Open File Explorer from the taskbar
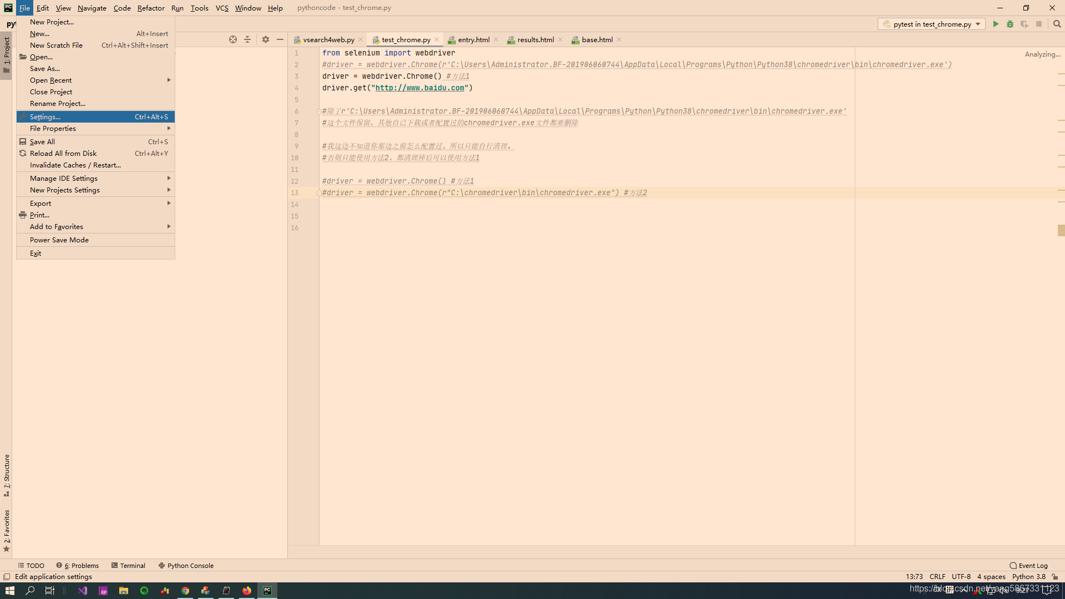This screenshot has height=599, width=1065. (124, 591)
